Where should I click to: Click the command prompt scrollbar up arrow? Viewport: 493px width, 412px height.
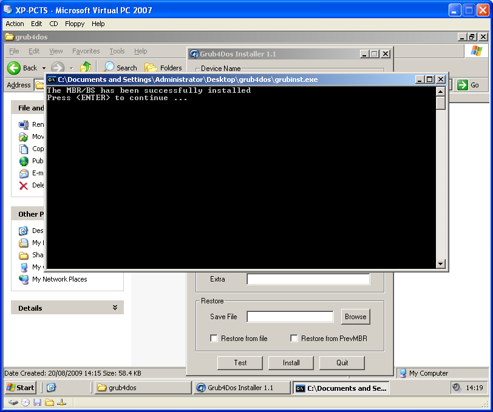coord(441,92)
